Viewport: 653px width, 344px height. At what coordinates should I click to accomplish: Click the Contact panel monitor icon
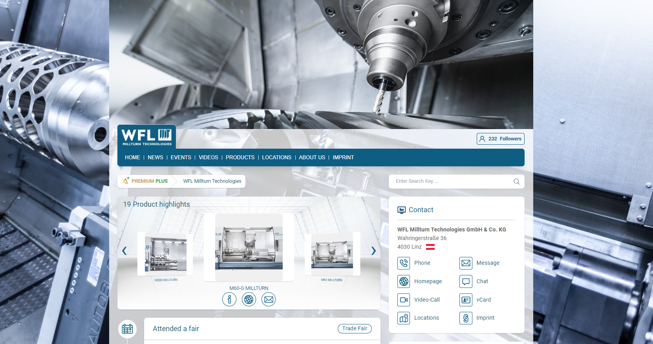point(401,210)
